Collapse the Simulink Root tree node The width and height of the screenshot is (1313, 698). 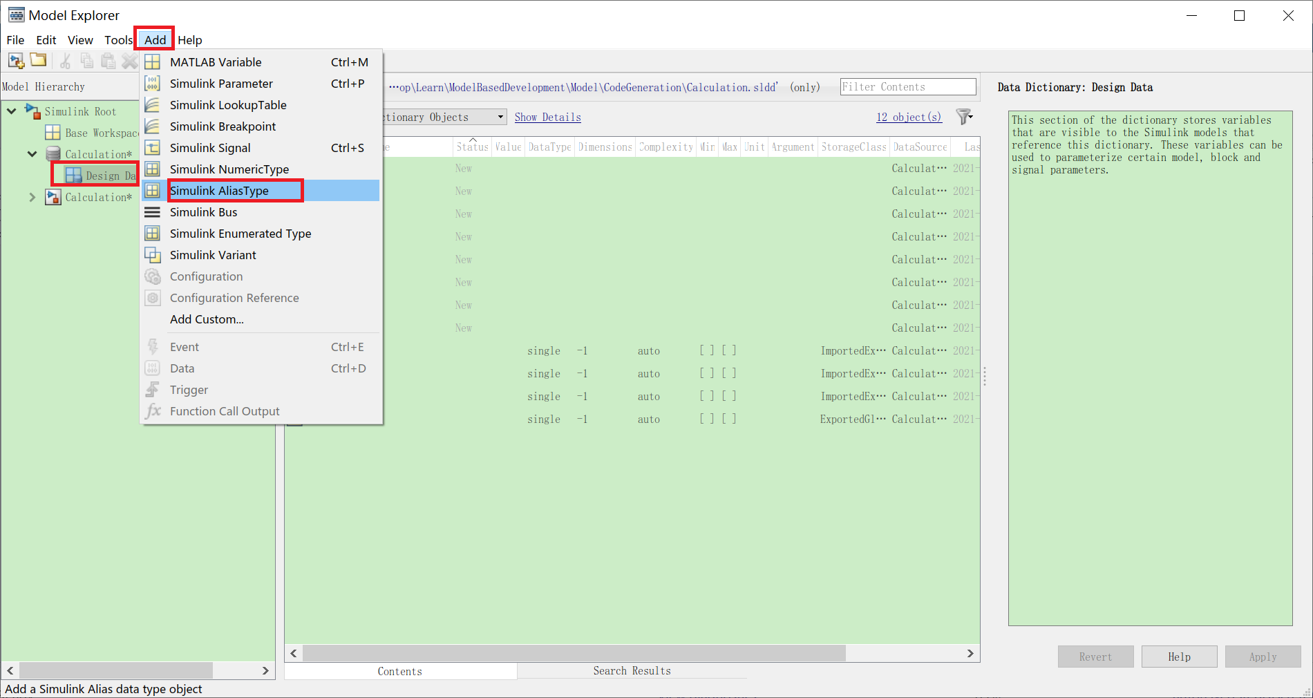[12, 111]
